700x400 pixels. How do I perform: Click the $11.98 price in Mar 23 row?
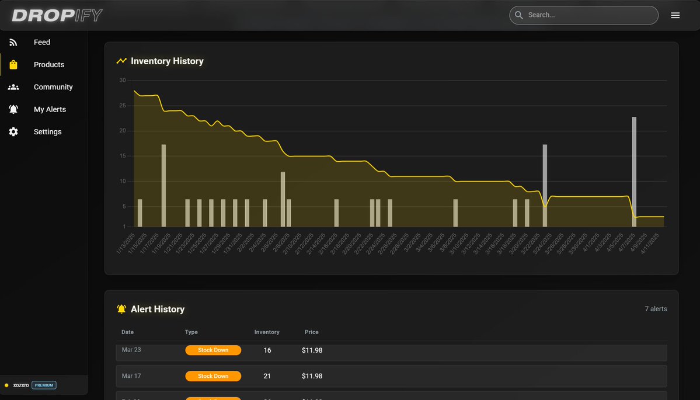tap(312, 350)
